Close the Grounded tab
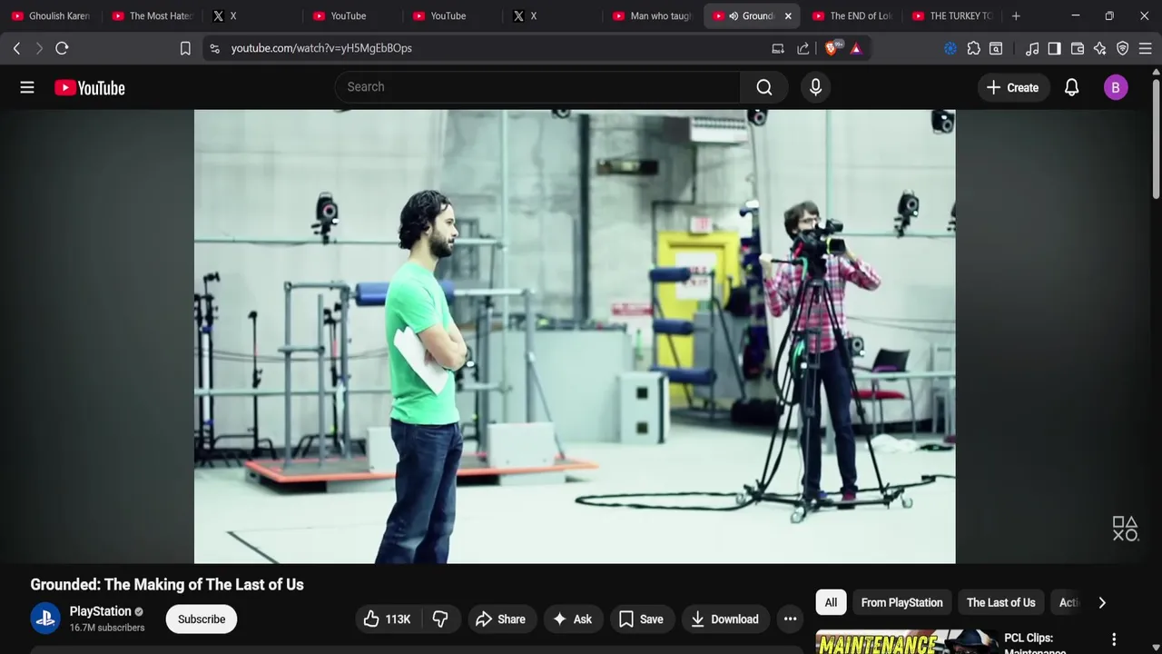Image resolution: width=1162 pixels, height=654 pixels. tap(788, 15)
